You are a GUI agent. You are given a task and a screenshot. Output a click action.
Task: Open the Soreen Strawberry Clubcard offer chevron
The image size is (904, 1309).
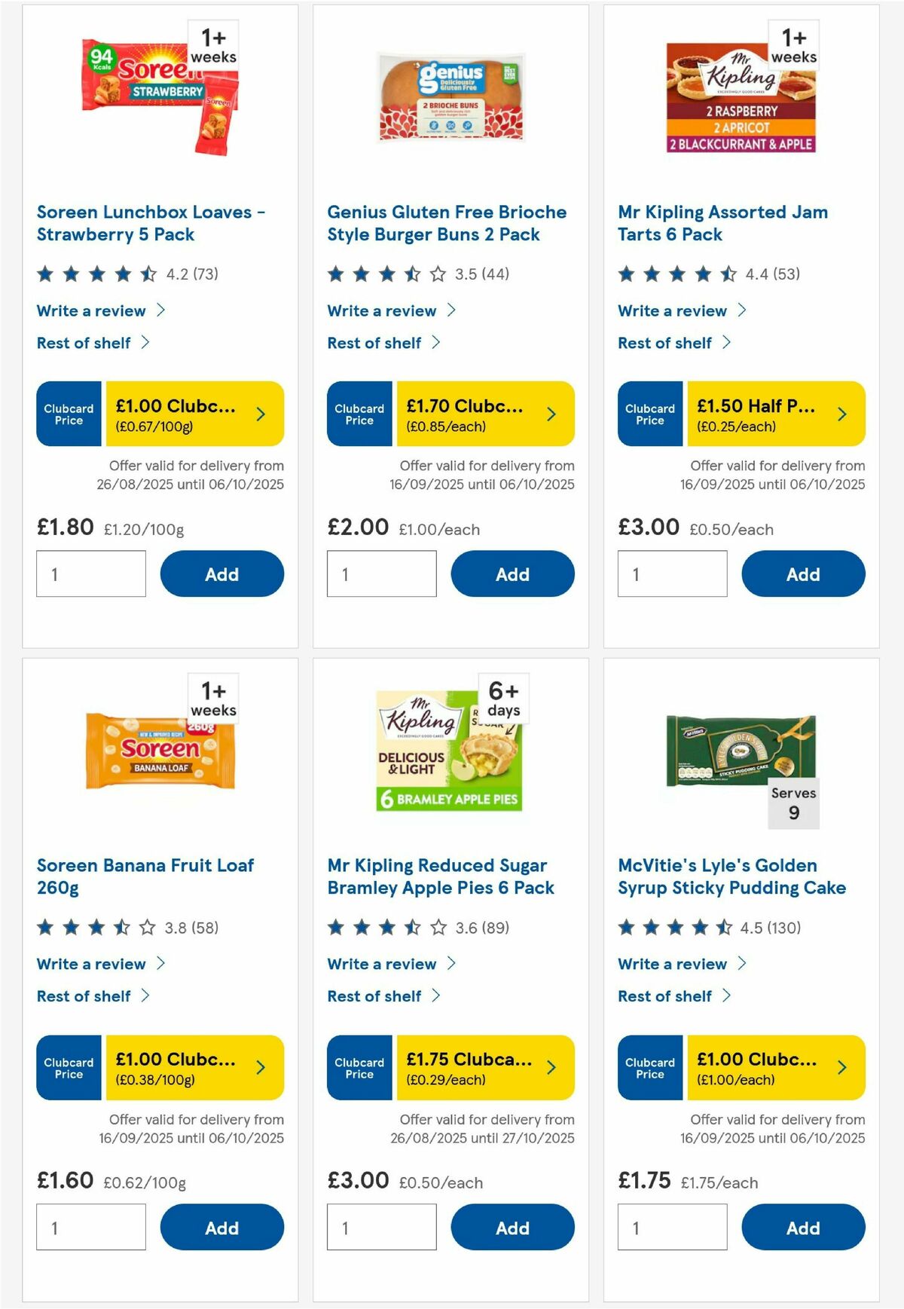tap(259, 414)
